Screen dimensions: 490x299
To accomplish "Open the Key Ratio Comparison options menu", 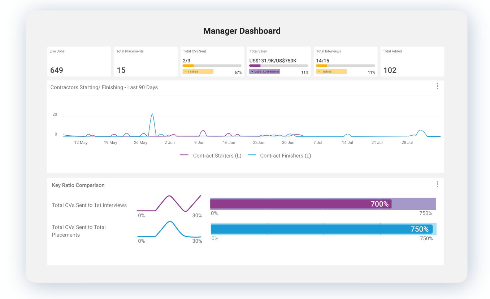I will (437, 184).
